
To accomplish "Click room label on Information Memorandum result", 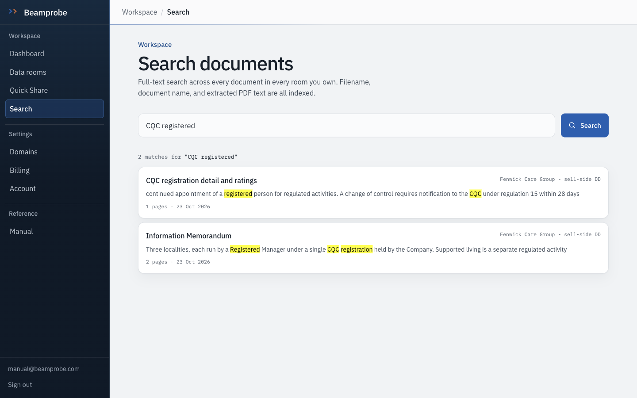I will pos(550,234).
